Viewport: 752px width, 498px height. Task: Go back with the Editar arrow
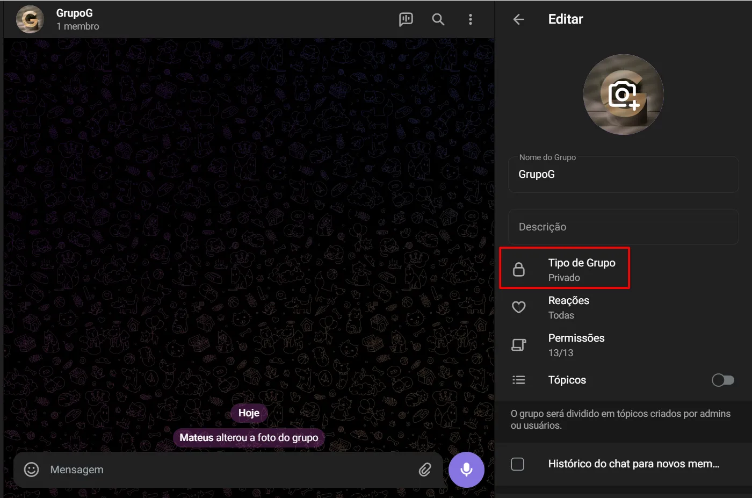(518, 19)
